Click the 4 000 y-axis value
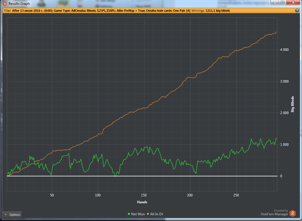Viewport: 302px width, 221px height. coord(284,50)
